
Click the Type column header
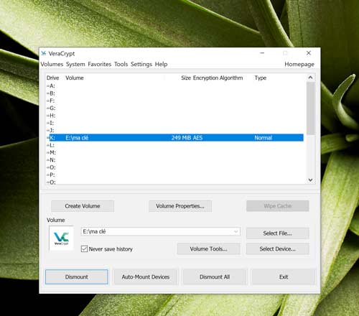coord(261,78)
